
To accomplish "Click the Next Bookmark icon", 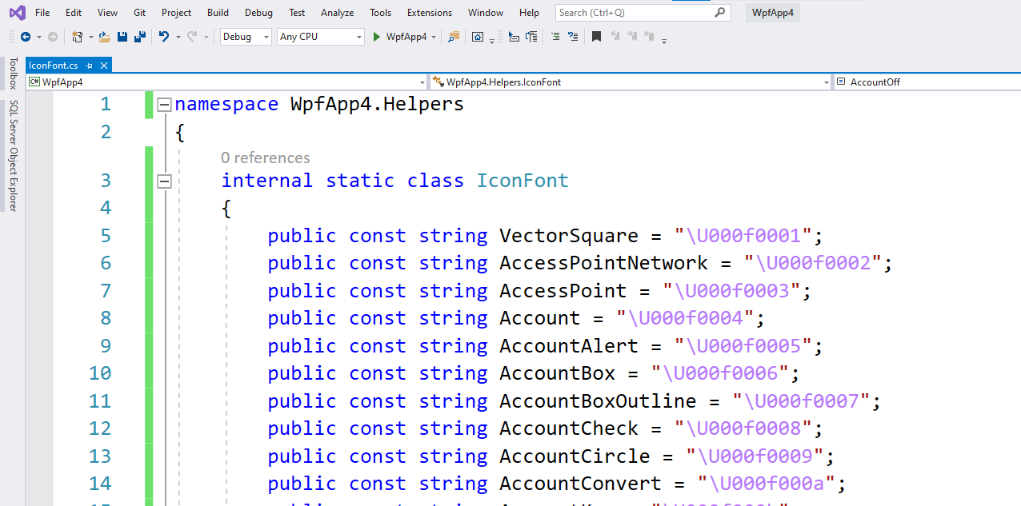I will tap(632, 37).
